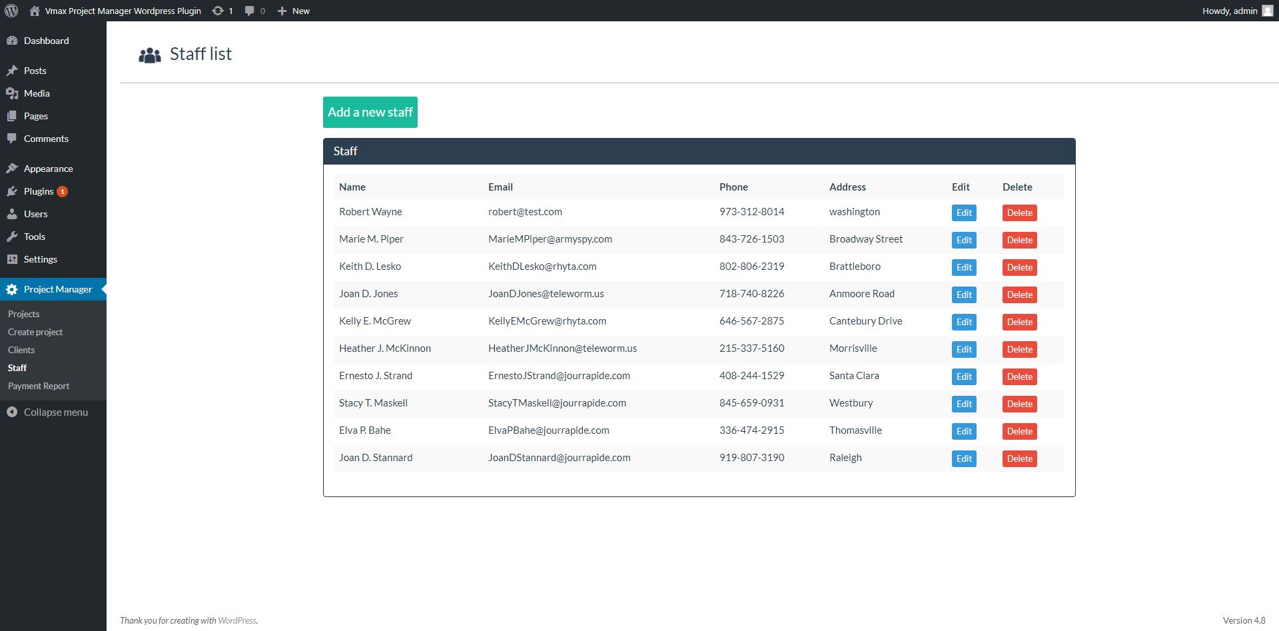Edit Heather J. McKinnon's record
Screen dimensions: 1279x631
(964, 349)
